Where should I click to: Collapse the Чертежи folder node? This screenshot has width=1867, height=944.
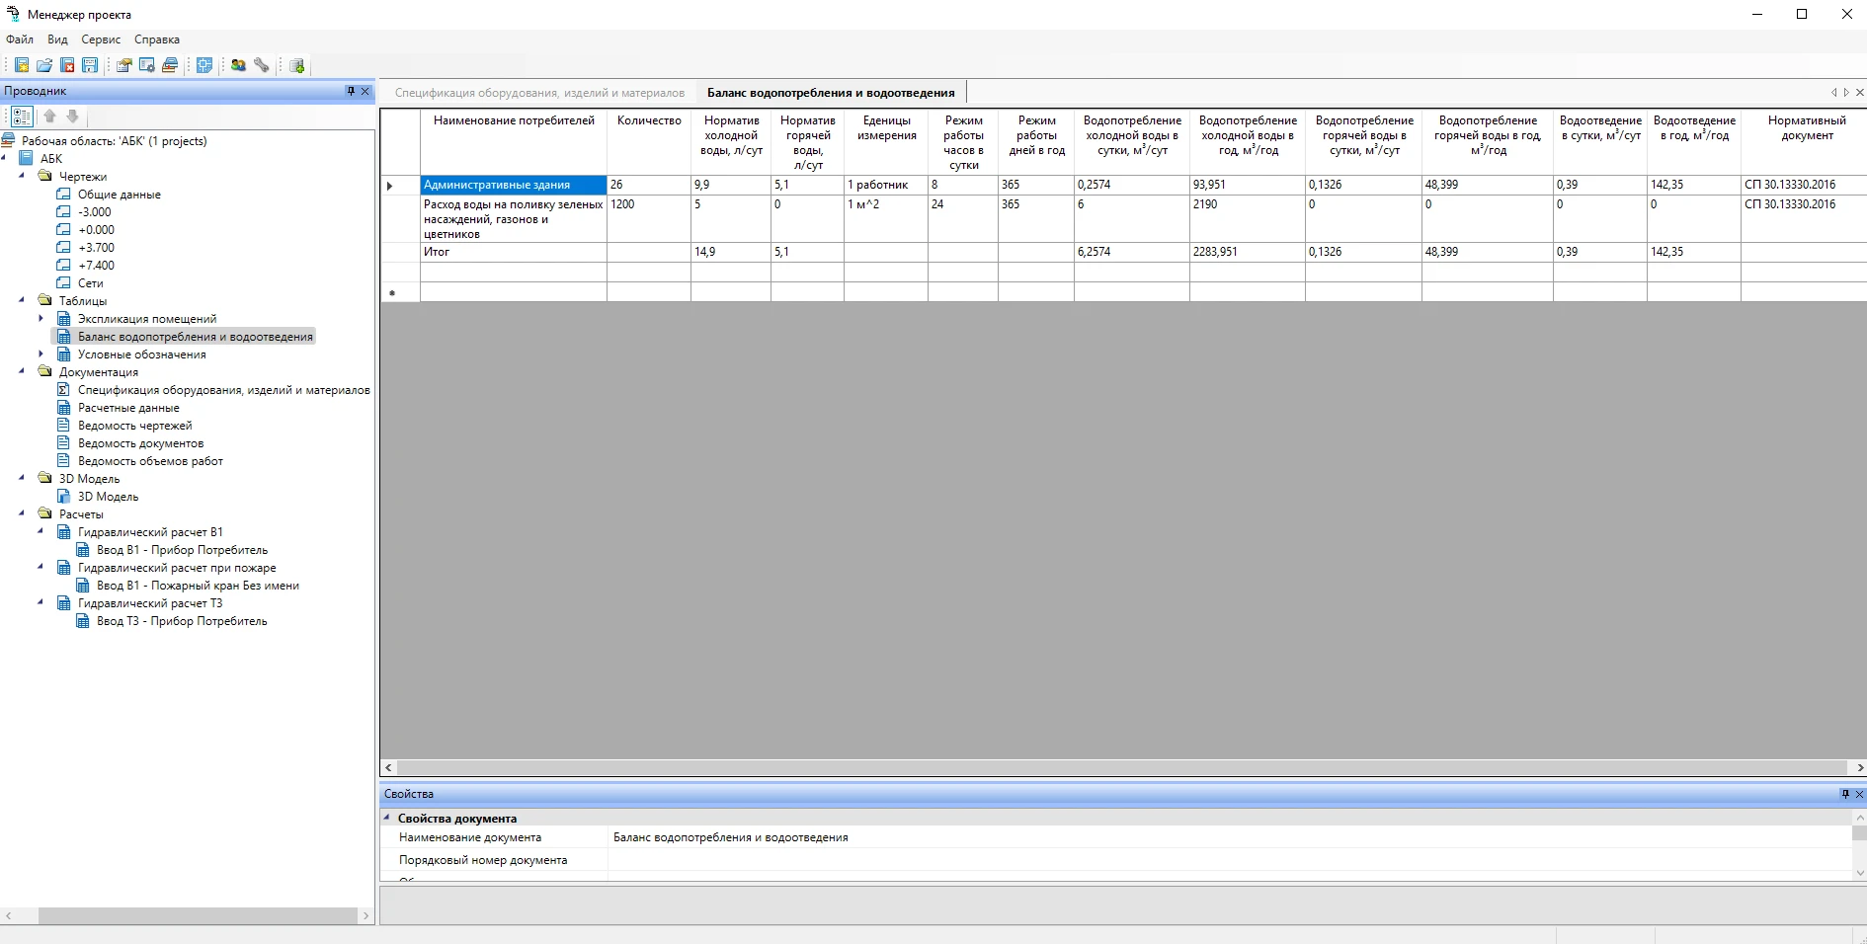tap(22, 176)
